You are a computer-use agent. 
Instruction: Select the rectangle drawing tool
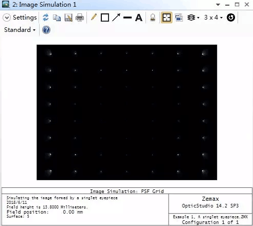pos(105,18)
